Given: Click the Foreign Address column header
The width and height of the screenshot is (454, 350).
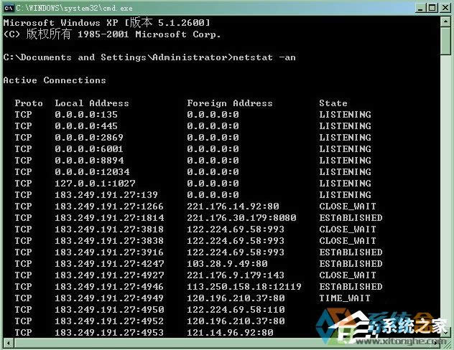Looking at the screenshot, I should [x=230, y=103].
